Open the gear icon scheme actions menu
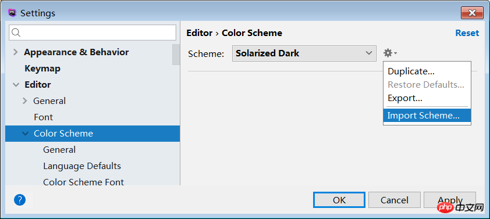The width and height of the screenshot is (490, 219). pos(390,53)
